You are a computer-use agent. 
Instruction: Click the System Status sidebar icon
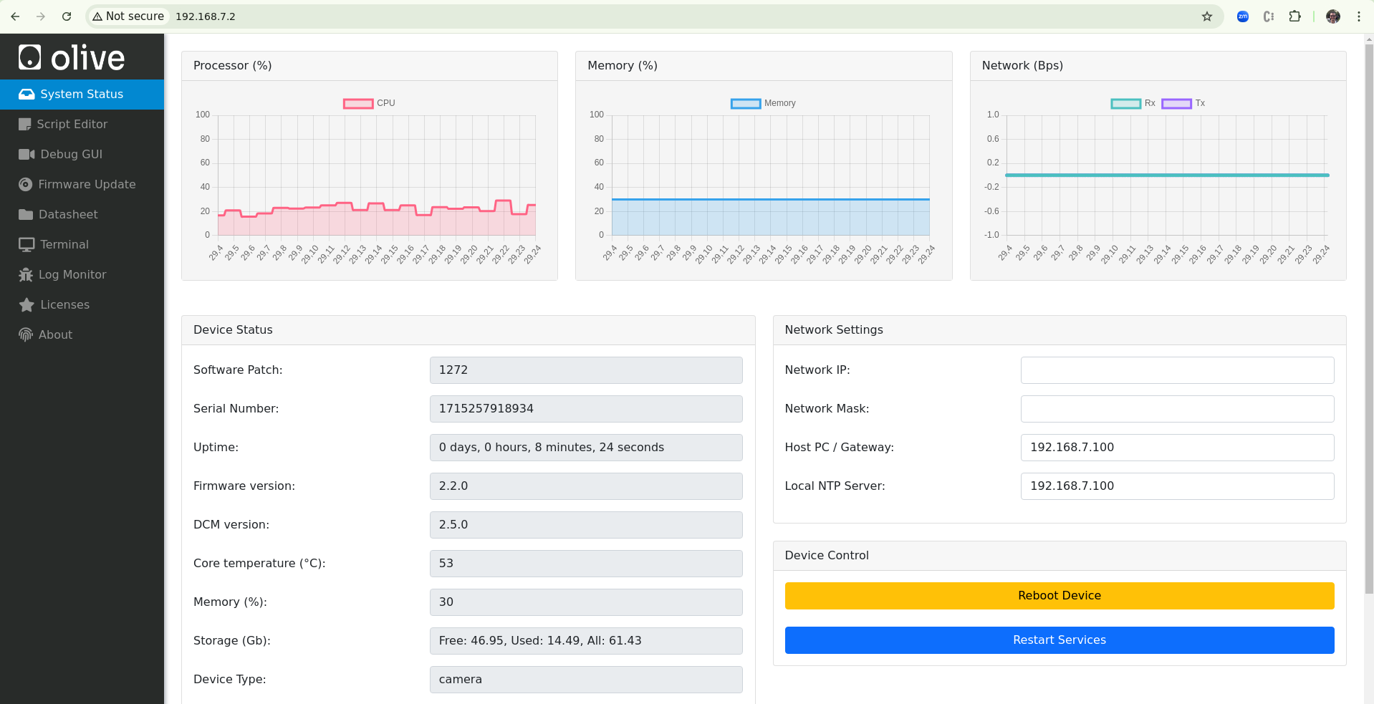(27, 94)
